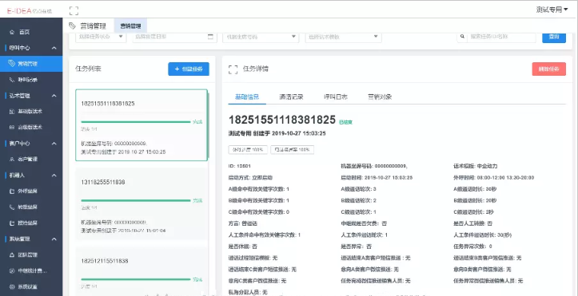Click the 外呼进度 100% badge
The image size is (578, 296).
click(248, 150)
